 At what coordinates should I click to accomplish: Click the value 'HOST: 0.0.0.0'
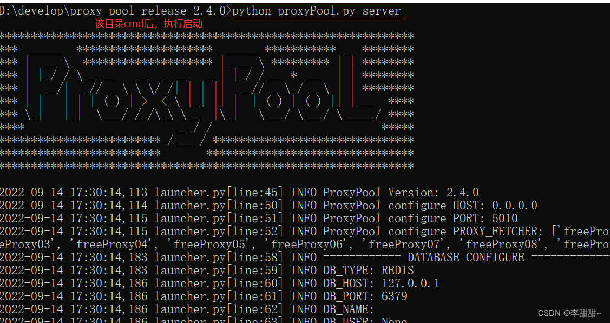click(x=495, y=205)
